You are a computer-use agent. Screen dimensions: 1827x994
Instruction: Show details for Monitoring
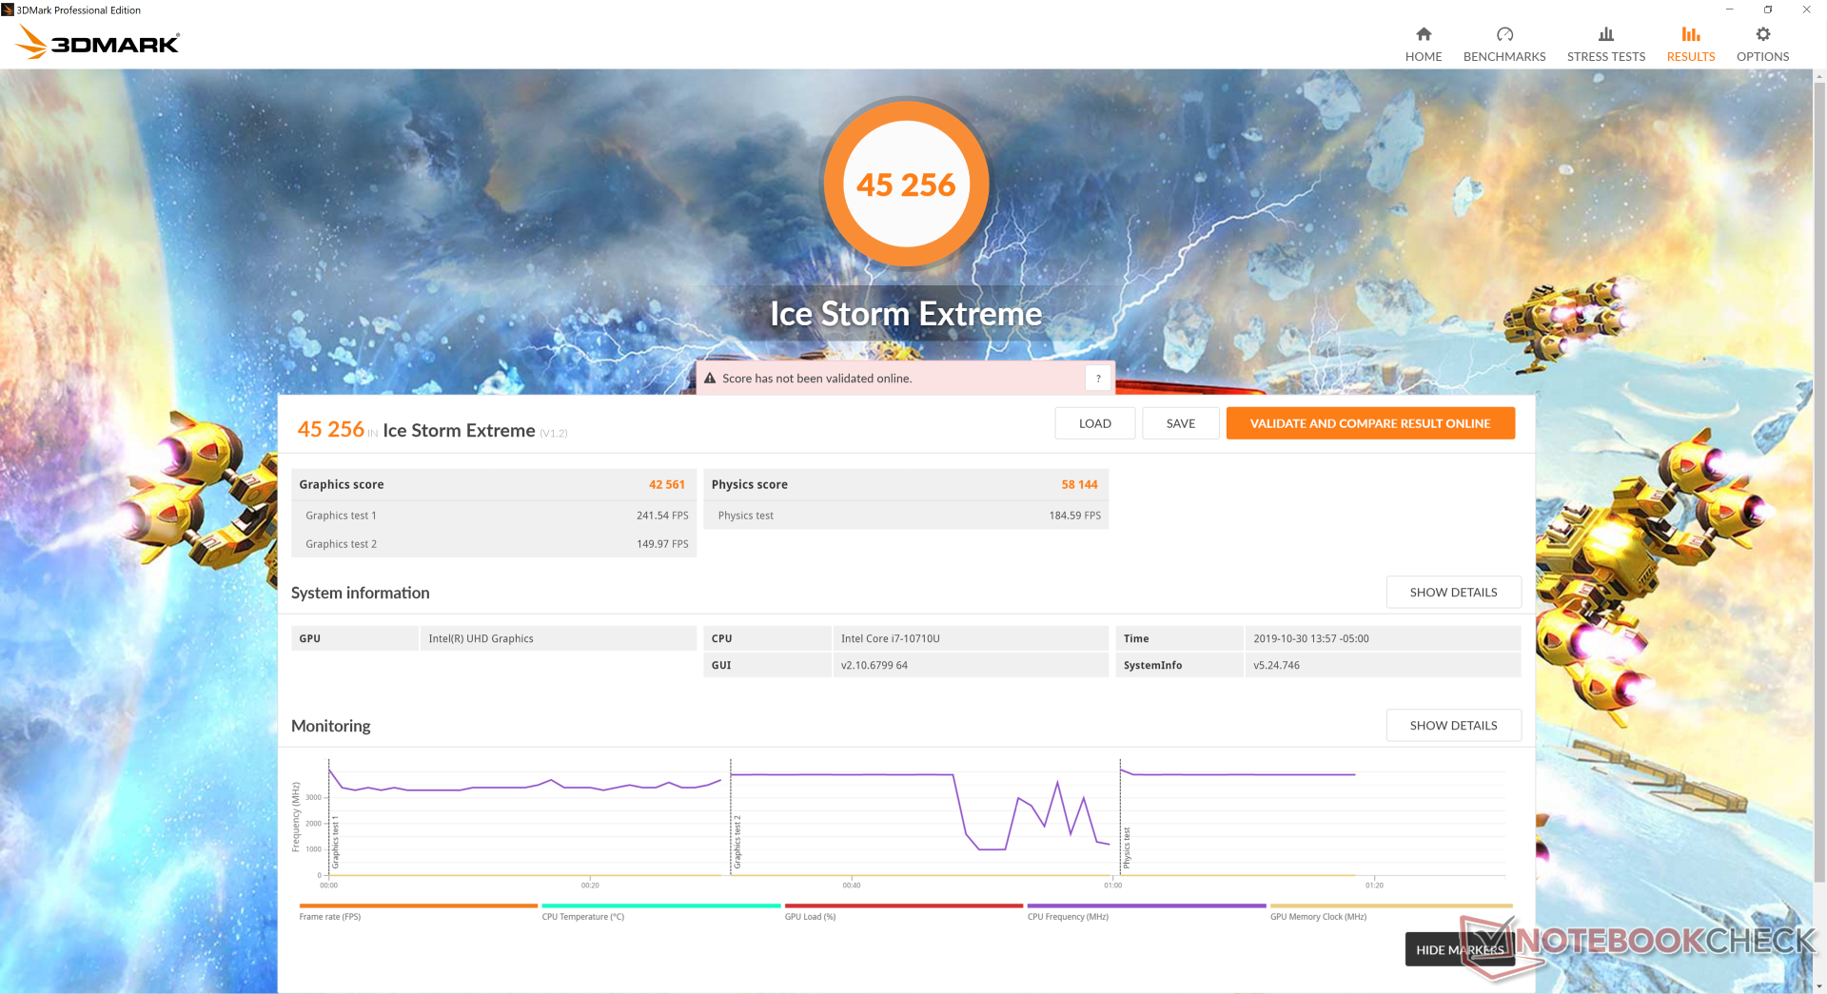(1453, 725)
